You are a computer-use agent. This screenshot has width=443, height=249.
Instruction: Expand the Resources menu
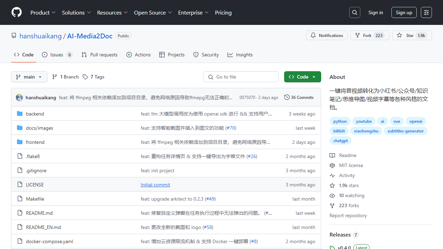click(112, 12)
